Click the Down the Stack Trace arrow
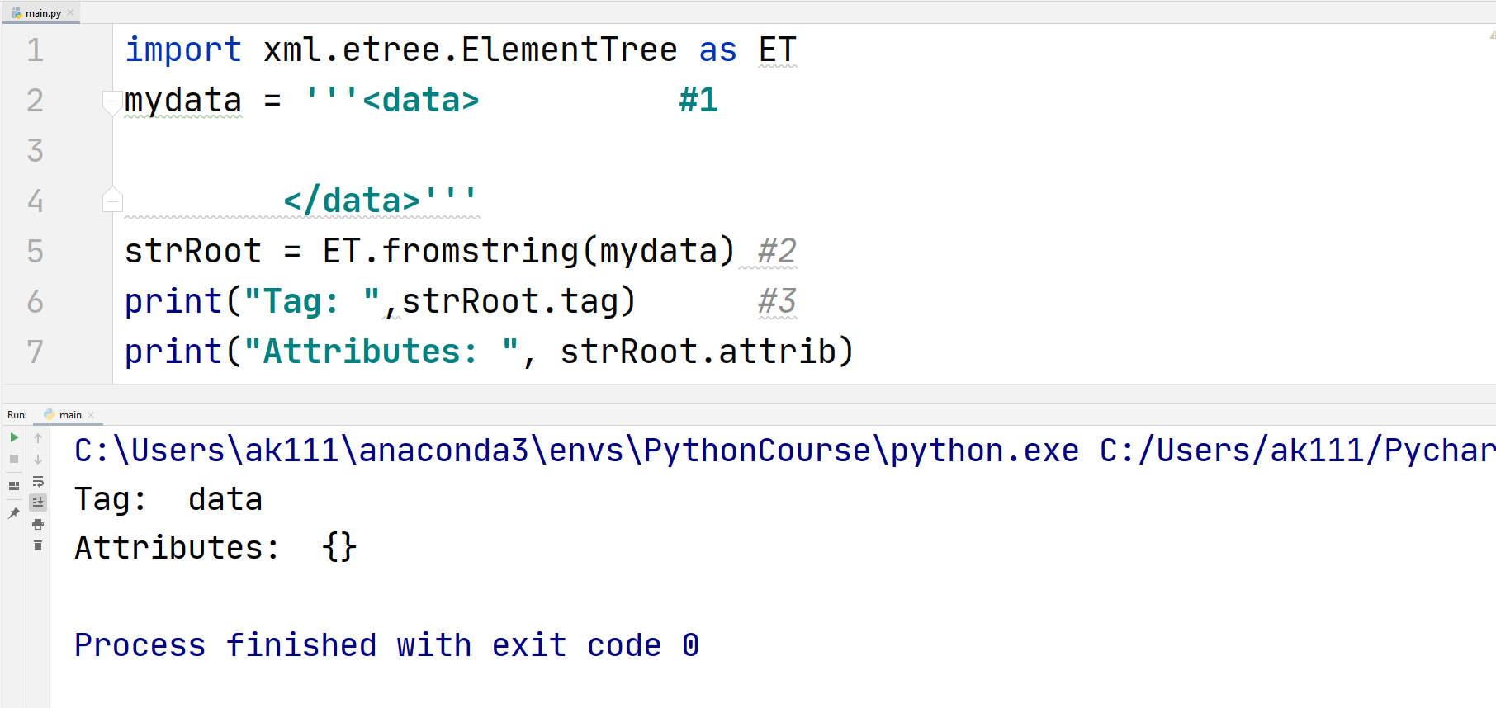Image resolution: width=1496 pixels, height=708 pixels. point(38,459)
